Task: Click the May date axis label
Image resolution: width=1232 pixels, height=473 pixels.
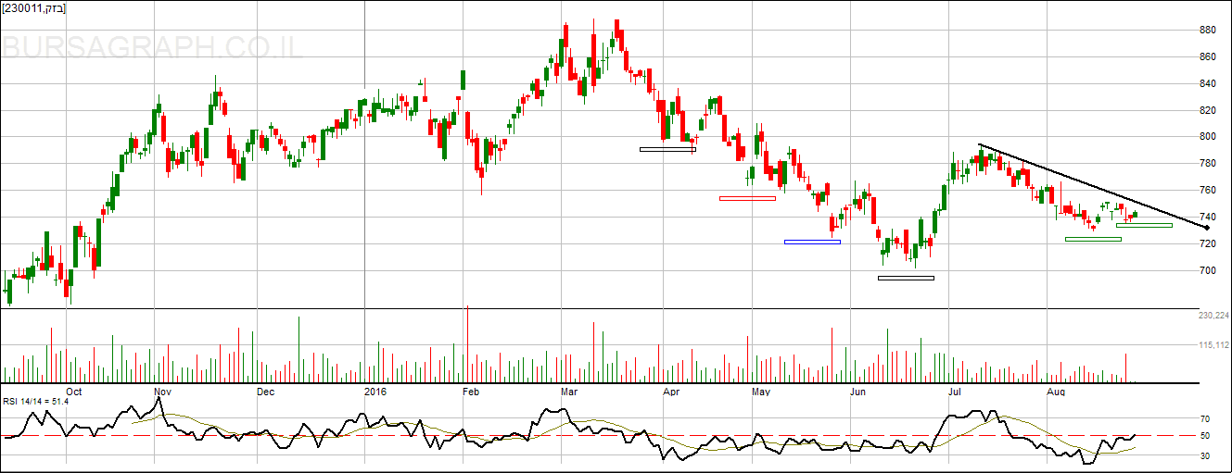Action: 761,392
